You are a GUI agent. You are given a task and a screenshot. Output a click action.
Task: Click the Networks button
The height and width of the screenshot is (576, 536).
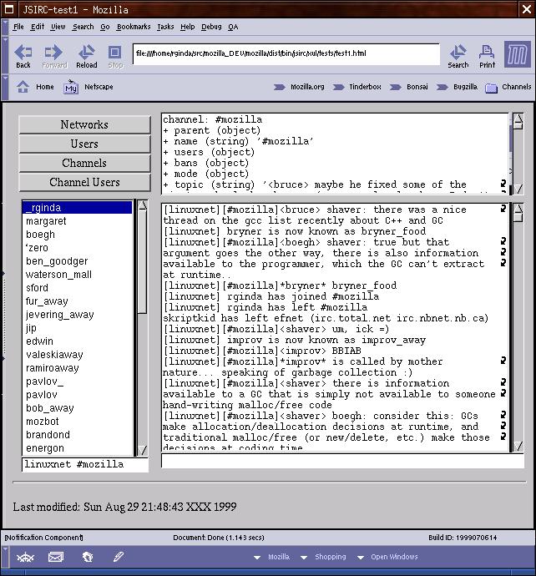[x=84, y=124]
